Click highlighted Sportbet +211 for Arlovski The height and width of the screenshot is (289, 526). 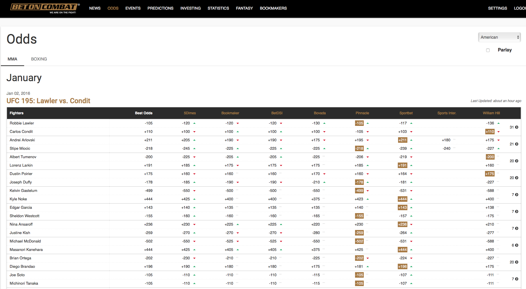coord(403,140)
